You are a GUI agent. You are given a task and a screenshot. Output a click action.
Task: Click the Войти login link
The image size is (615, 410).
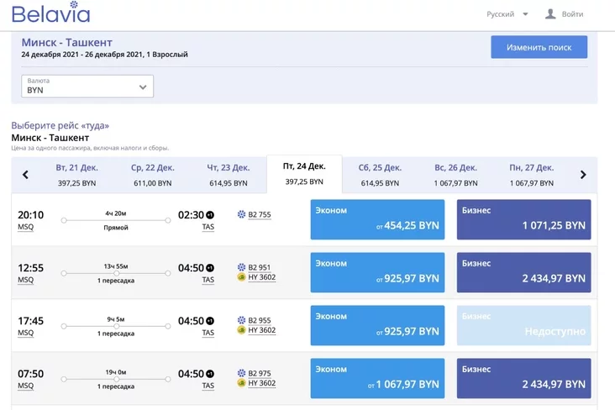(x=573, y=14)
